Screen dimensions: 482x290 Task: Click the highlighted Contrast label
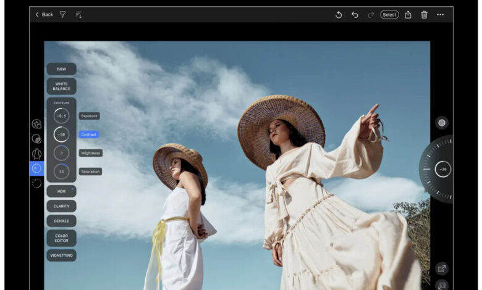click(89, 135)
